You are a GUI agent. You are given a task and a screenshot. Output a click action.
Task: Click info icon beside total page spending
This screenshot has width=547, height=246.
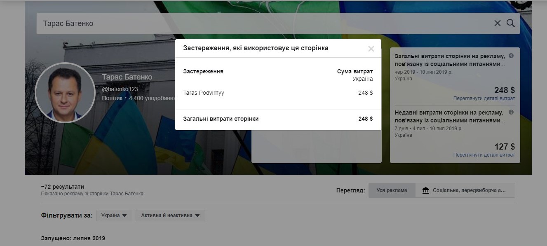pos(511,56)
